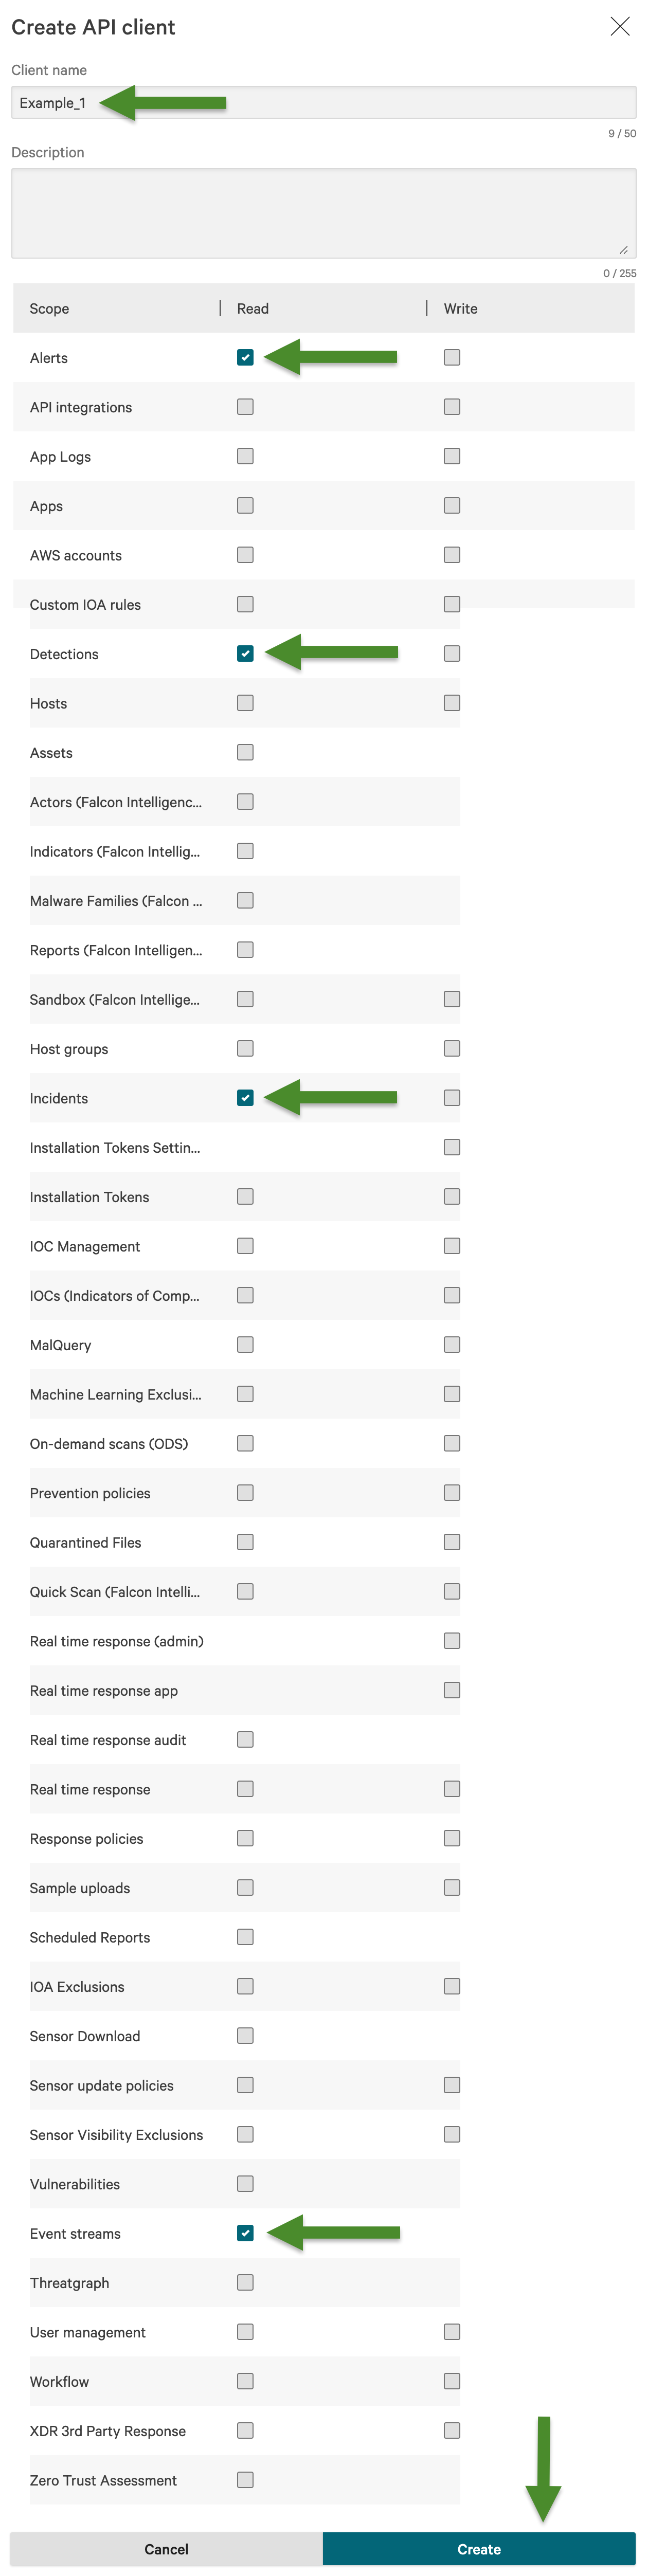Disable Read access for Alerts
The width and height of the screenshot is (647, 2576).
(x=245, y=356)
